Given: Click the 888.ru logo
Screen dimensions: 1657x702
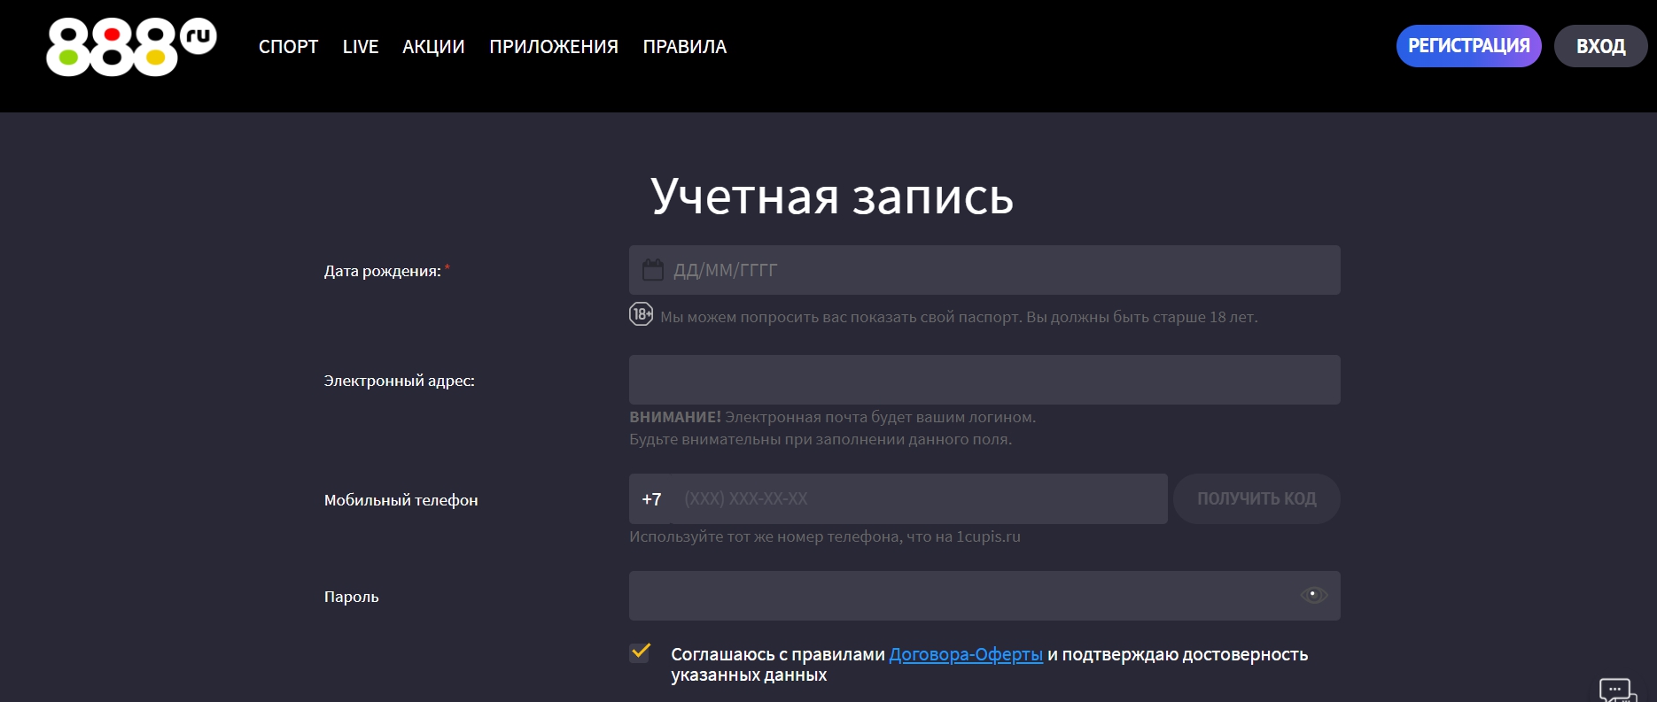Looking at the screenshot, I should point(131,47).
